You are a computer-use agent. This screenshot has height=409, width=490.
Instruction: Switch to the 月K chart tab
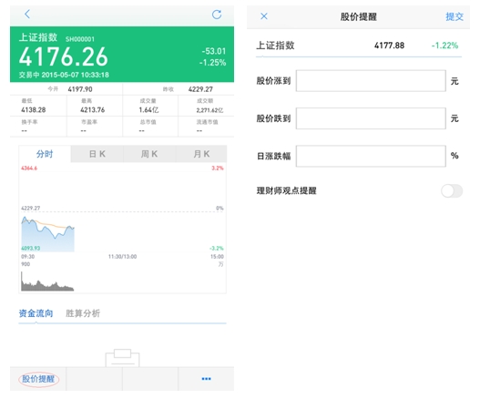tap(201, 154)
